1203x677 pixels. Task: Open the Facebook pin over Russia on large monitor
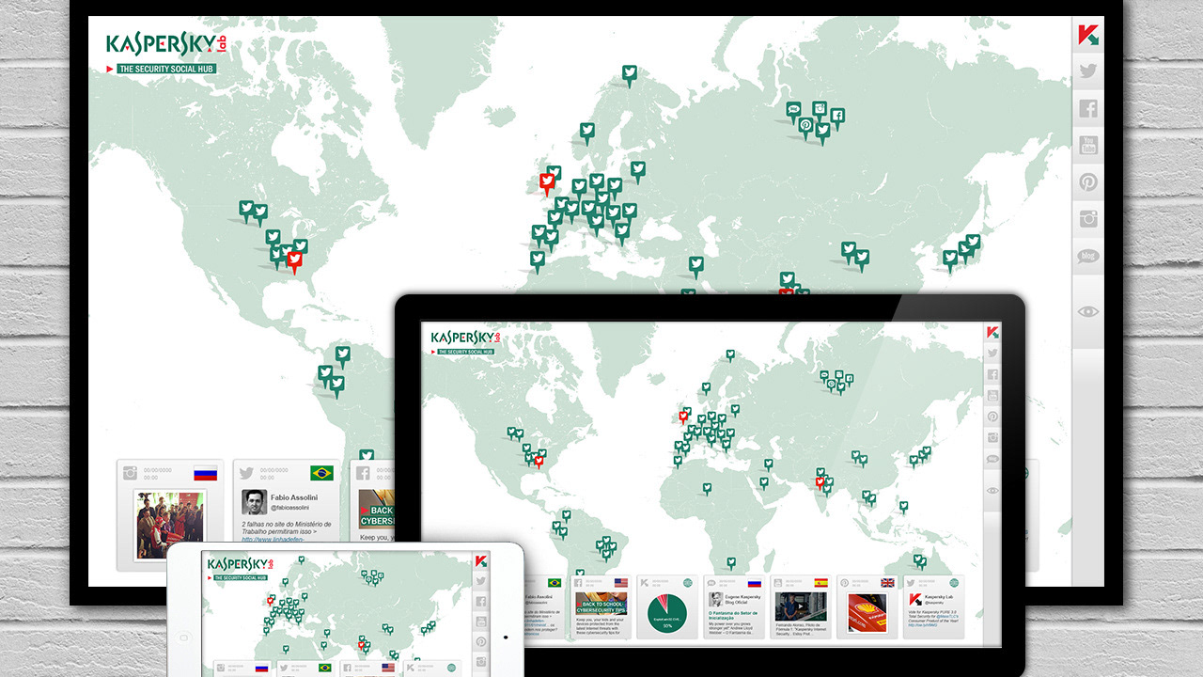(836, 118)
